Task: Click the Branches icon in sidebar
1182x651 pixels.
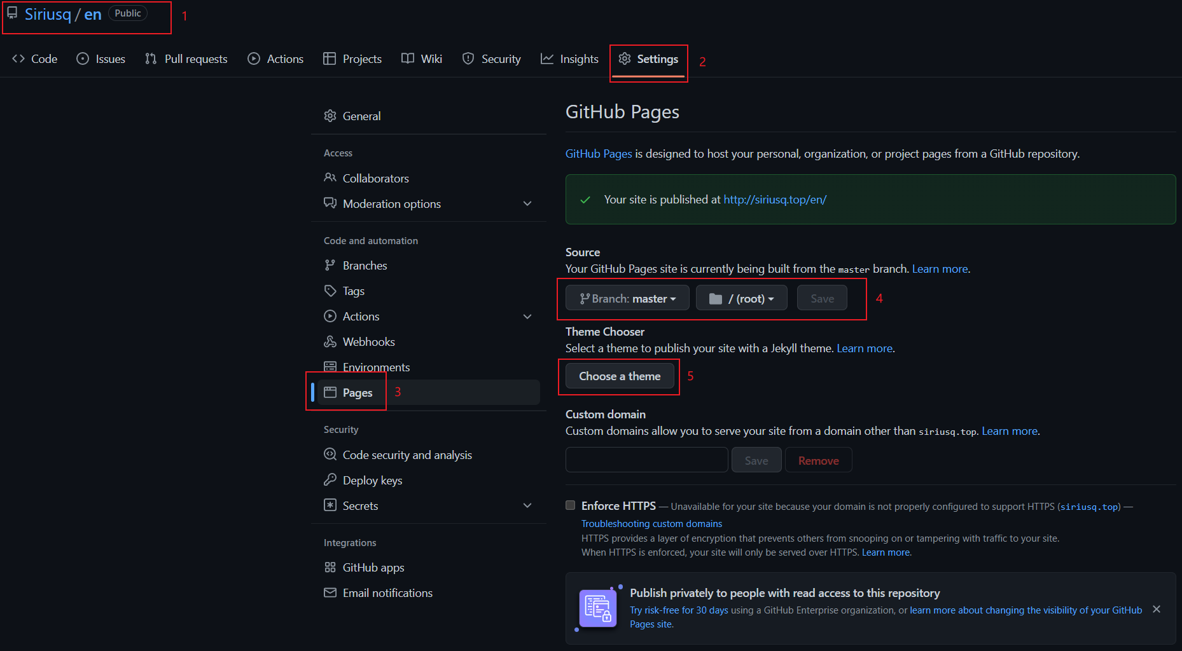Action: click(x=330, y=265)
